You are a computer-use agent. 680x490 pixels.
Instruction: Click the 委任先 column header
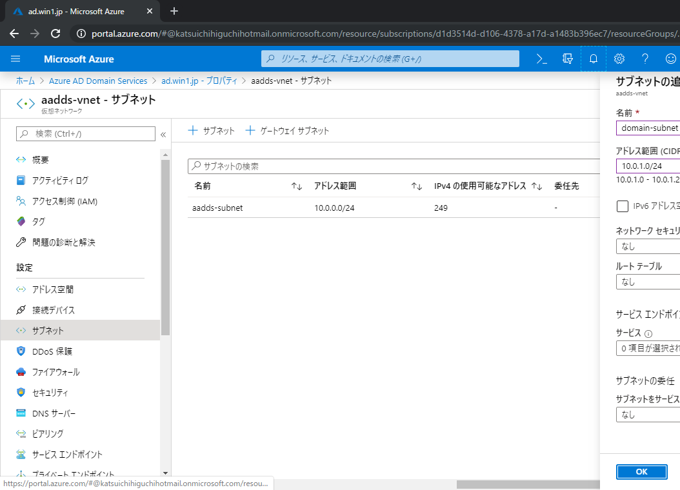(x=566, y=186)
